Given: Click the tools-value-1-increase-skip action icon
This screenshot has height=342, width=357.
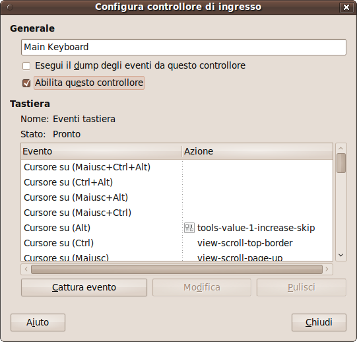Looking at the screenshot, I should 189,228.
